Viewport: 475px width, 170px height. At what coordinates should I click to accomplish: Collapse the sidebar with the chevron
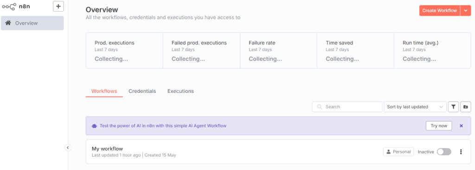(x=68, y=147)
